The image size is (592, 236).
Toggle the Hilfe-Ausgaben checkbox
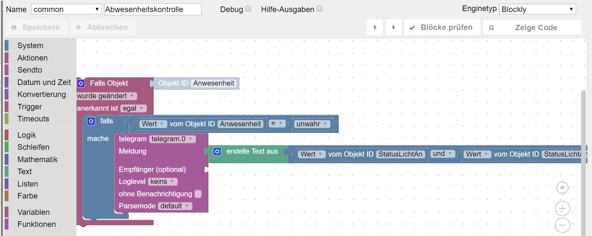[x=319, y=9]
